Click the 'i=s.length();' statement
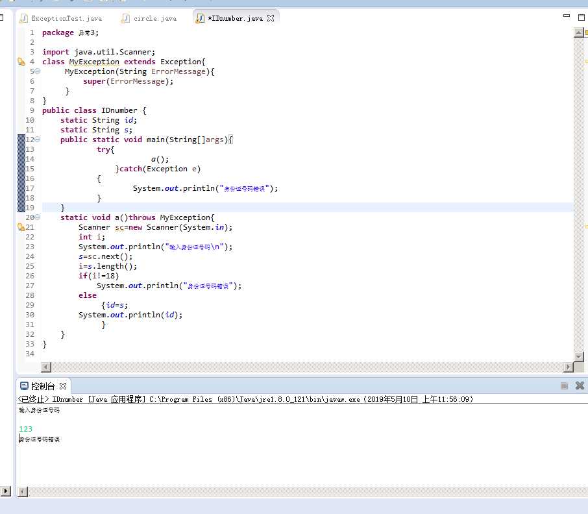The height and width of the screenshot is (514, 588). [108, 266]
